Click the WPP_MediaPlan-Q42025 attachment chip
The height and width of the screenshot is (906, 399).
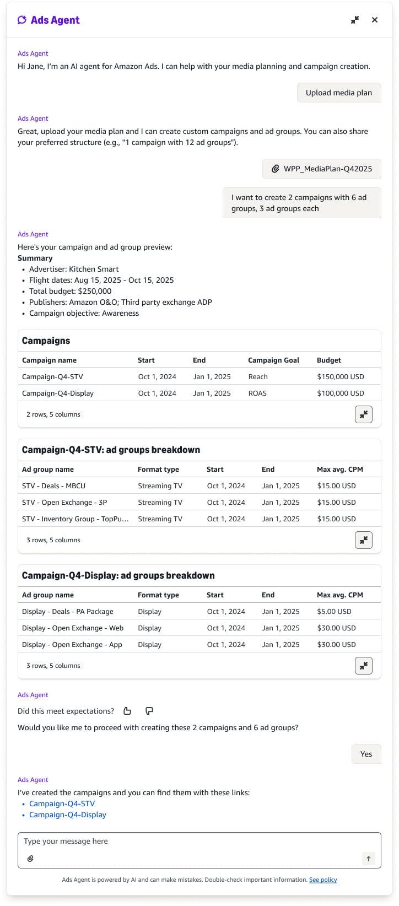coord(321,169)
